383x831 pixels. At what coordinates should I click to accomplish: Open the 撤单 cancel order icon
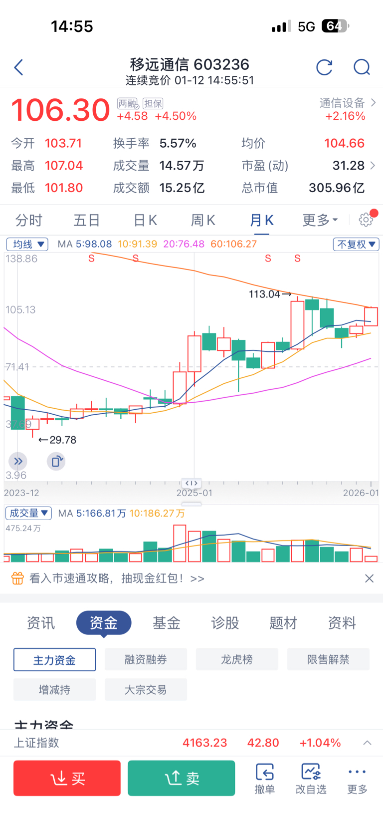click(x=264, y=778)
